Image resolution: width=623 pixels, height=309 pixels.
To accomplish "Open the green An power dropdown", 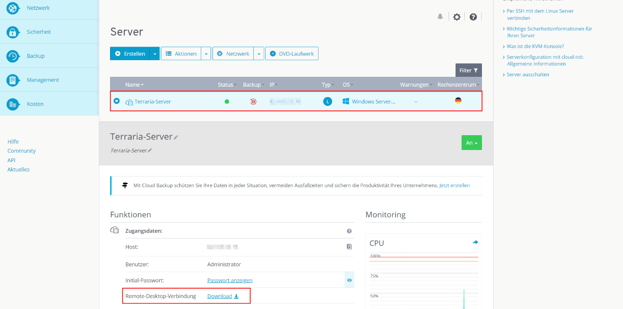I will (472, 142).
